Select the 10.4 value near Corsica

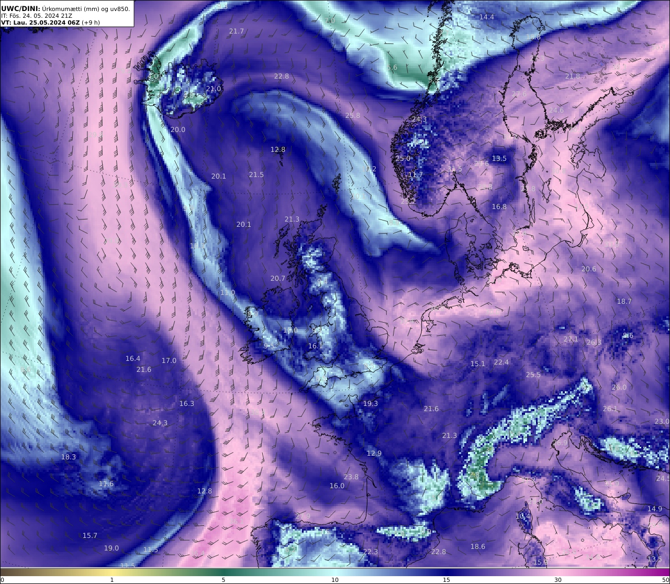click(x=523, y=516)
